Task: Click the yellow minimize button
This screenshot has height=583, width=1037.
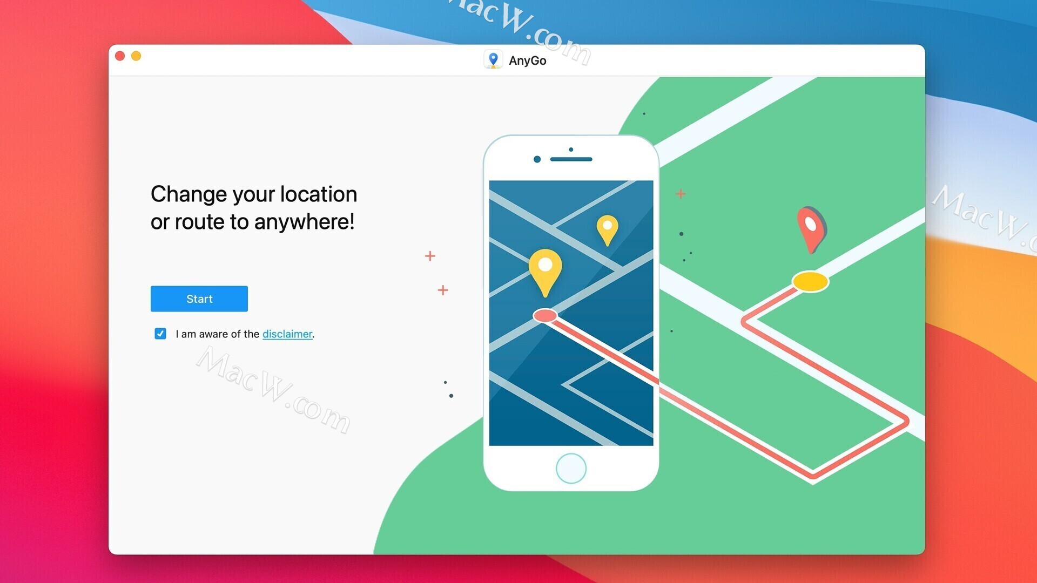Action: [138, 56]
